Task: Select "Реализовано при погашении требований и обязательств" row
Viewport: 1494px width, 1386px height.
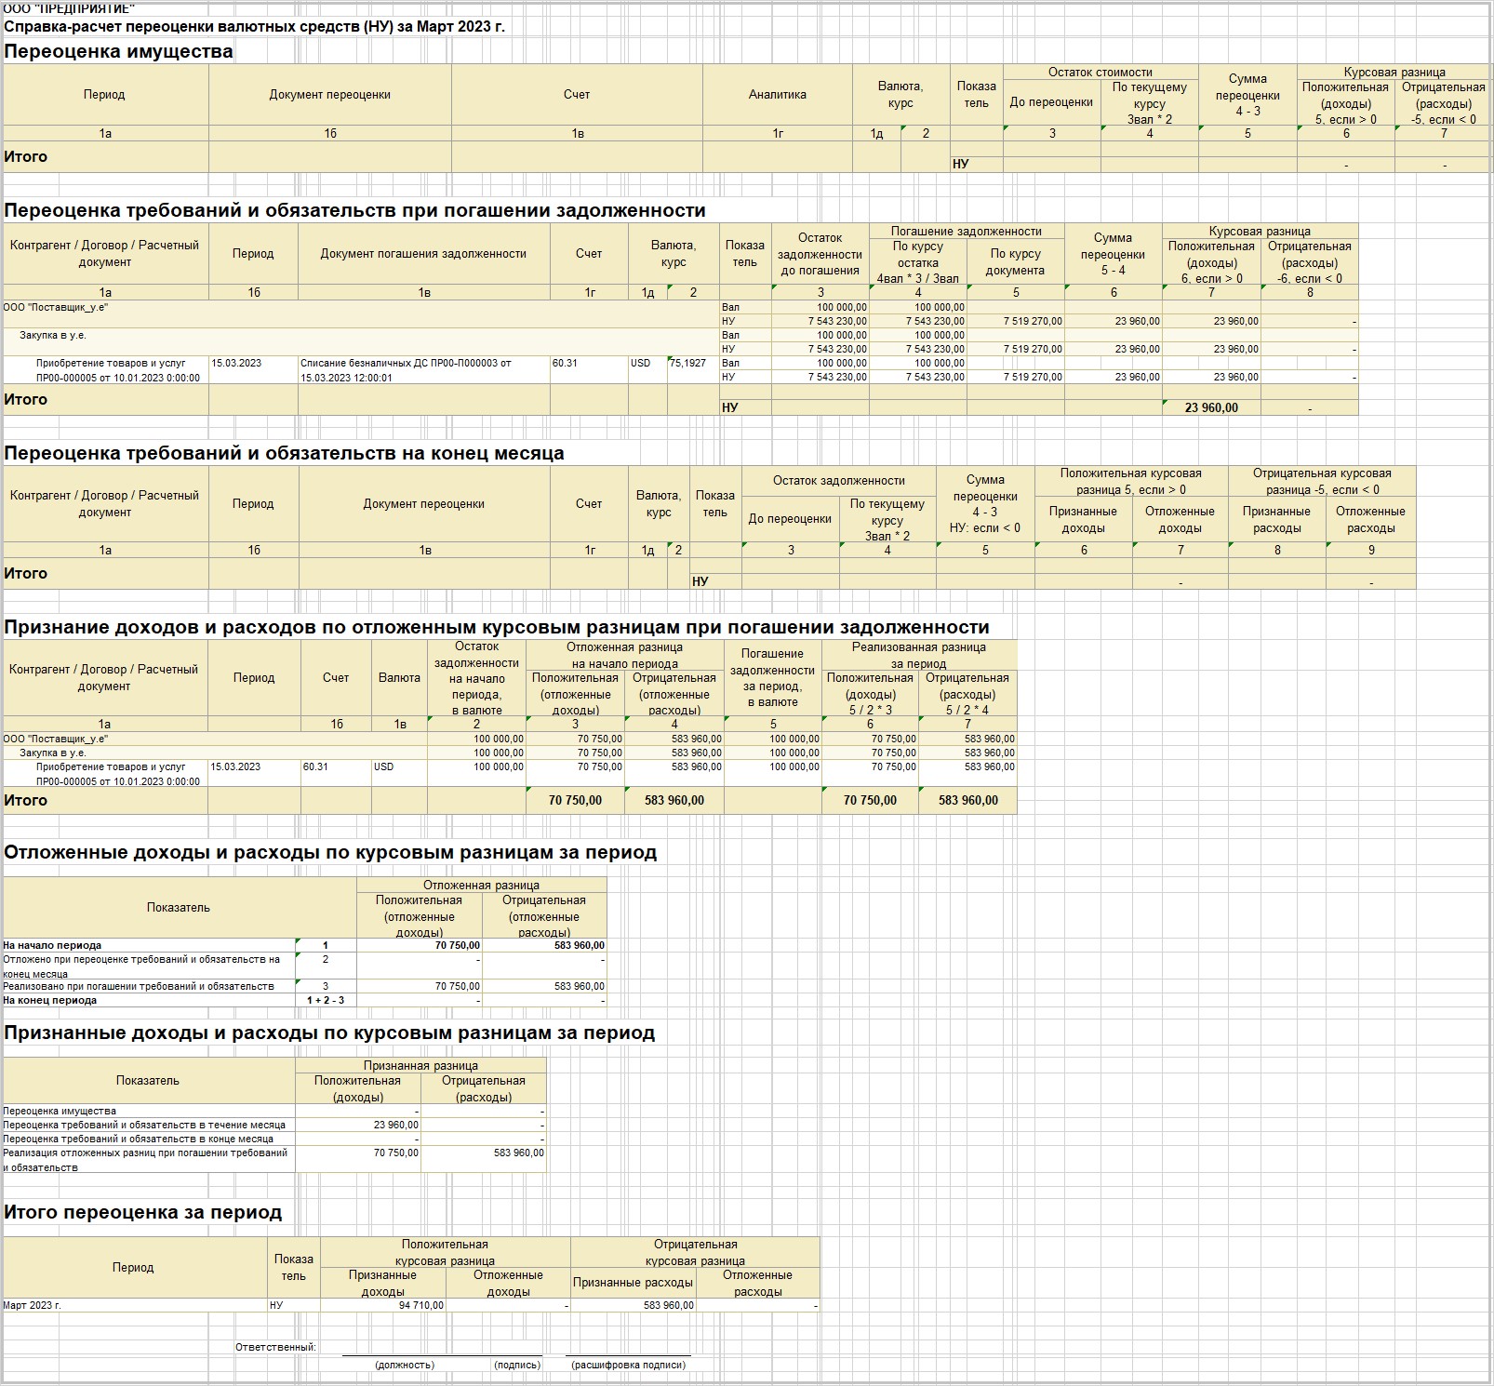Action: point(140,986)
